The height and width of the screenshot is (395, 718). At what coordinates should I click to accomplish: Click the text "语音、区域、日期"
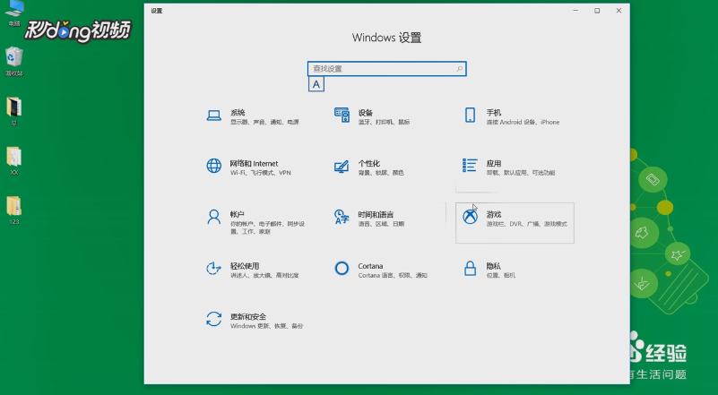(x=381, y=224)
